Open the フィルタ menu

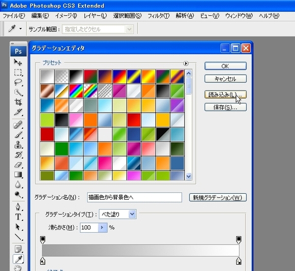point(158,16)
